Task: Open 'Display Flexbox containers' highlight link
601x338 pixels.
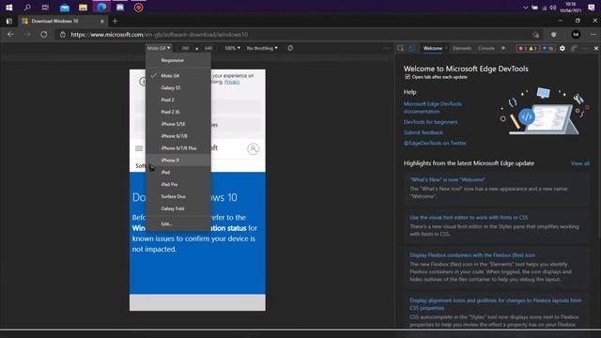Action: 472,255
